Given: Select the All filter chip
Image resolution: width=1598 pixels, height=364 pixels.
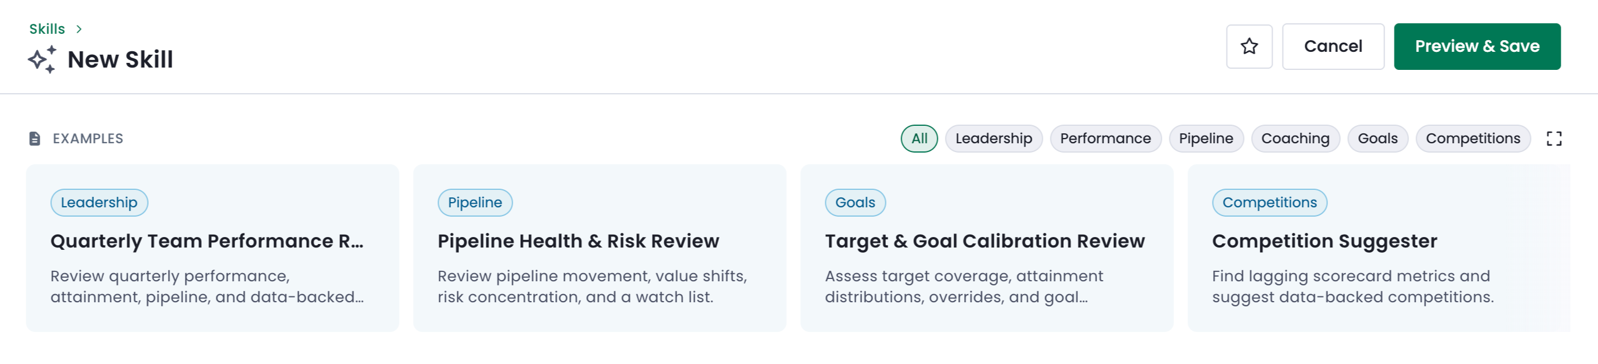Looking at the screenshot, I should [919, 138].
